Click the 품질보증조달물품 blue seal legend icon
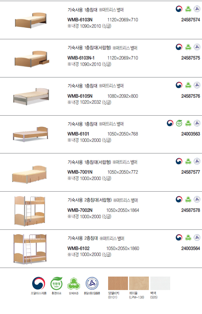 pos(92,283)
